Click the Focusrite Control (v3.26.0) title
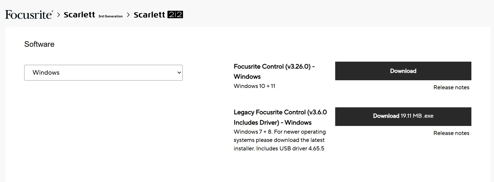 coord(274,66)
